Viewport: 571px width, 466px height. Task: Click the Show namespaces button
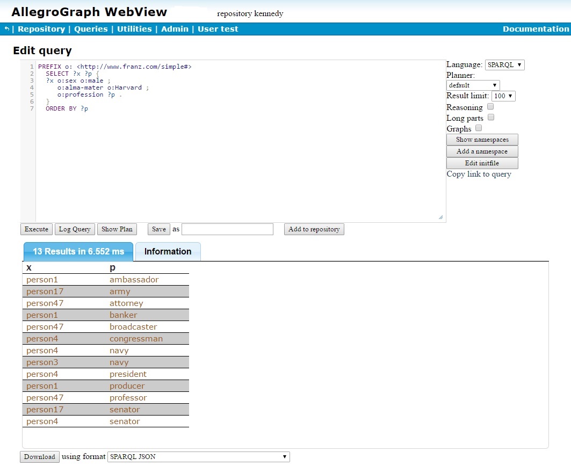click(482, 140)
